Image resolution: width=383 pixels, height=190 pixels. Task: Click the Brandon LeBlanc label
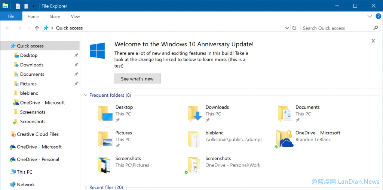point(313,140)
